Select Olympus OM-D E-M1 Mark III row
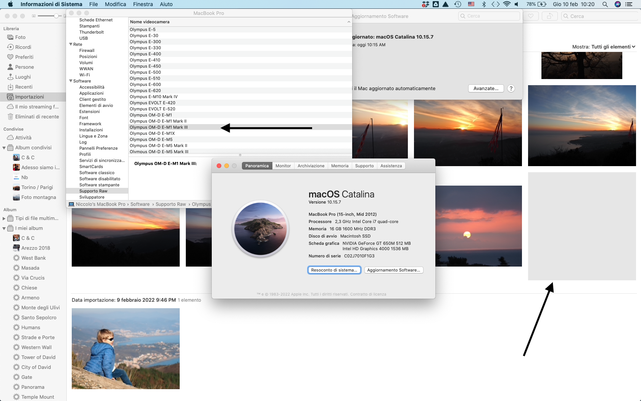 tap(240, 127)
